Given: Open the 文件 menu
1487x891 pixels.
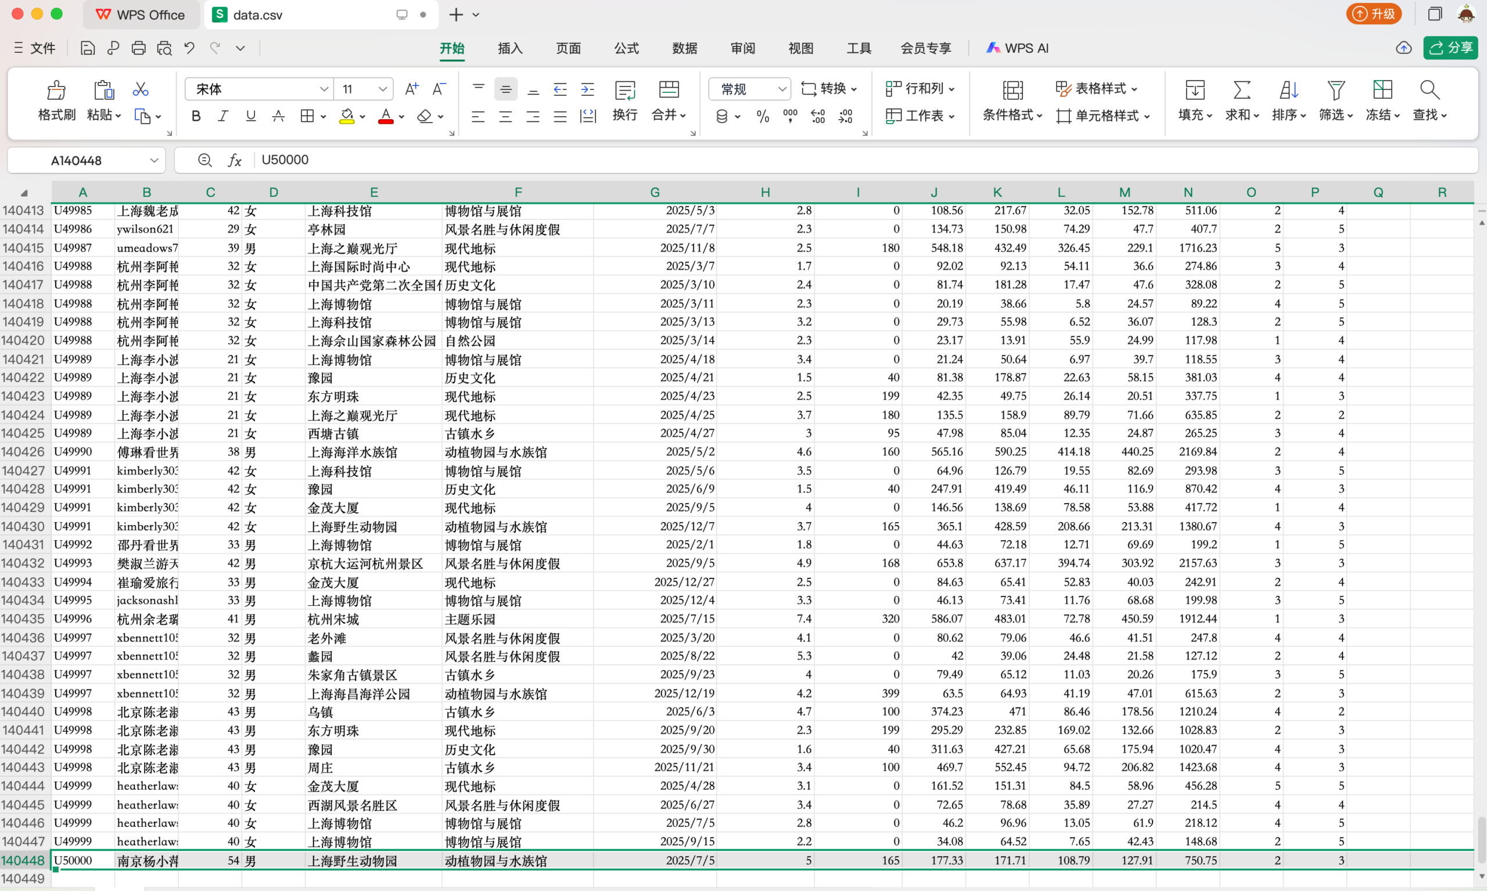Looking at the screenshot, I should click(43, 49).
